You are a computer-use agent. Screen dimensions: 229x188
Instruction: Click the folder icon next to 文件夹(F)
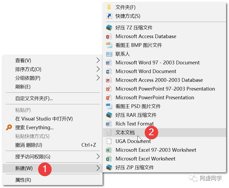coord(109,7)
